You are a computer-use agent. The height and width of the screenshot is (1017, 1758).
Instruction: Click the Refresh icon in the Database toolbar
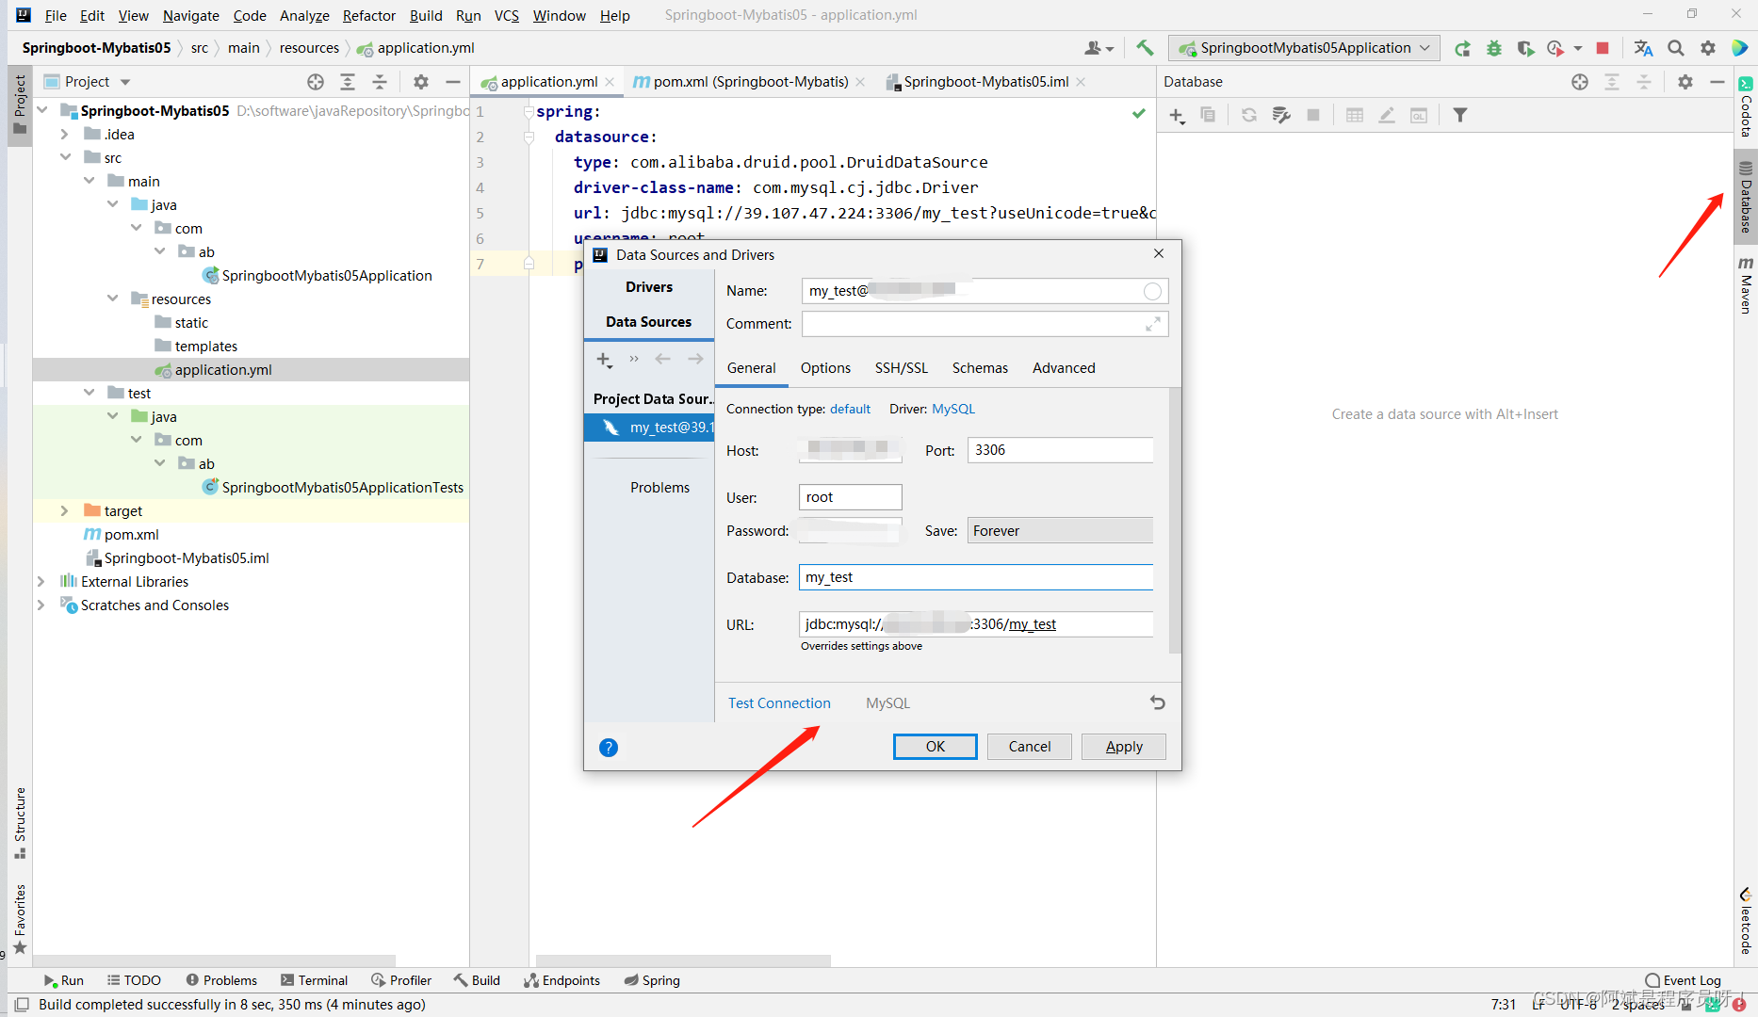(x=1249, y=115)
